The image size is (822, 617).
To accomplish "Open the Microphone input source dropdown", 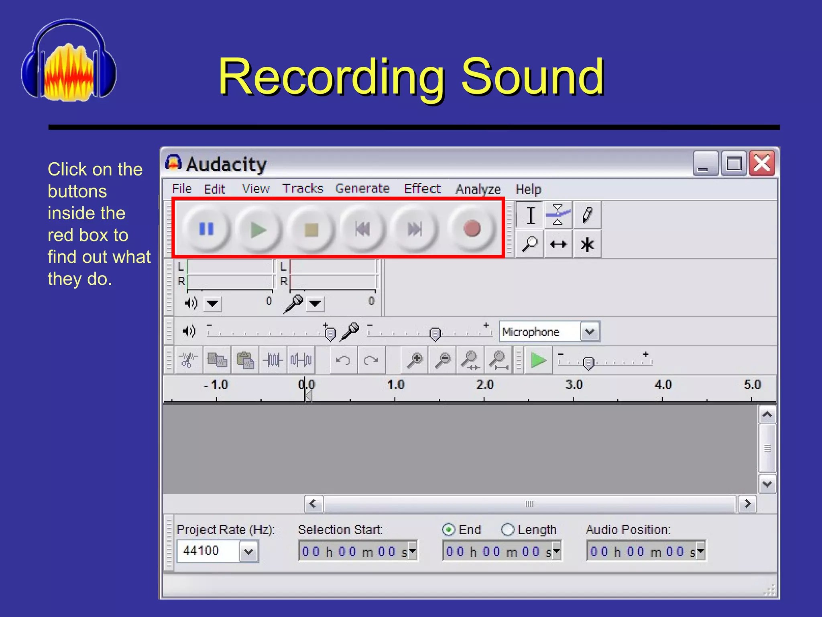I will pos(589,332).
